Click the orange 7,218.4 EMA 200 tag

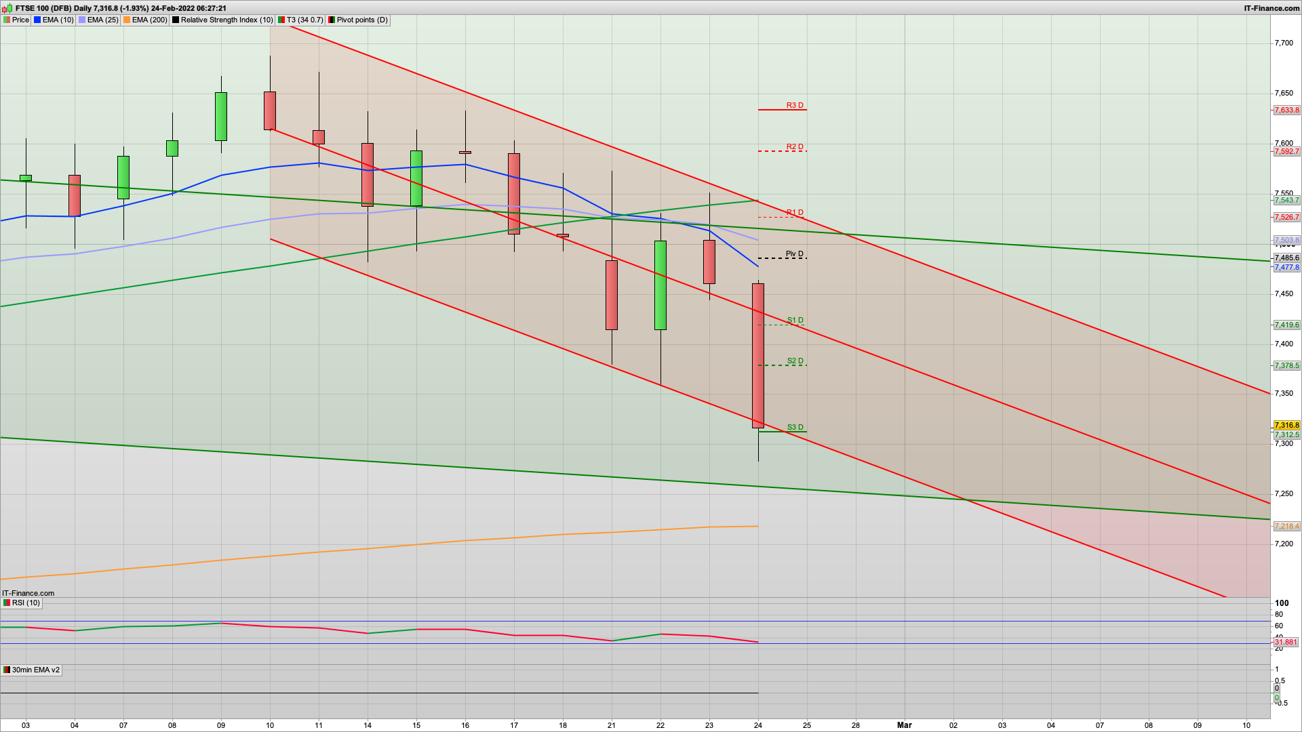pos(1286,526)
